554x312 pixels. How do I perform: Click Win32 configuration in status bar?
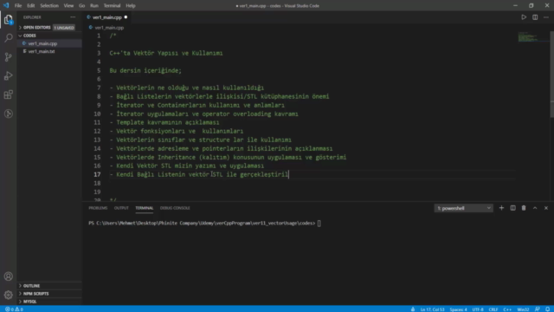523,309
